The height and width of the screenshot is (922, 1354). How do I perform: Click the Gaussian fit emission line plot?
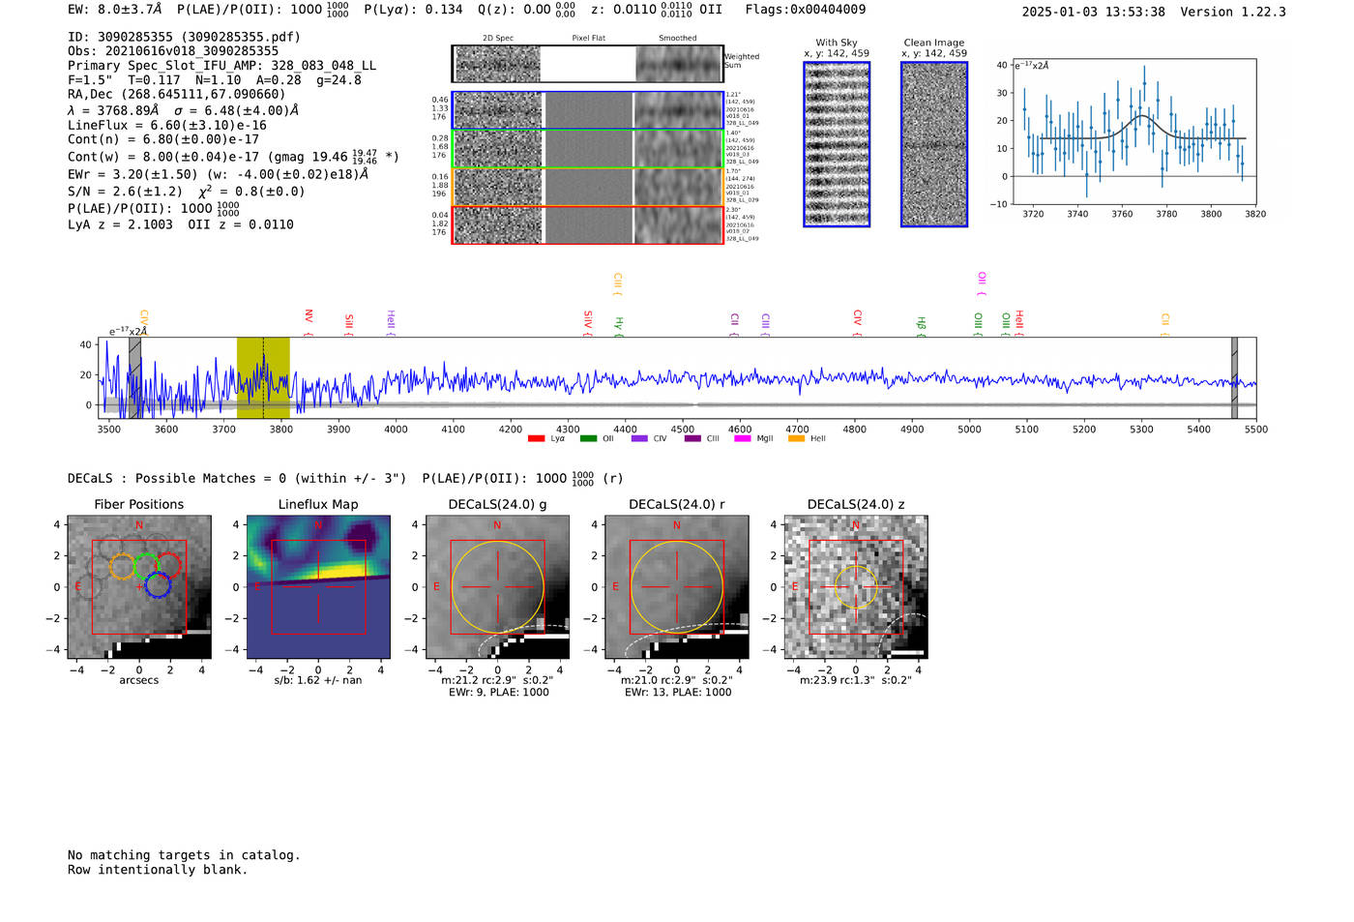[x=1133, y=132]
